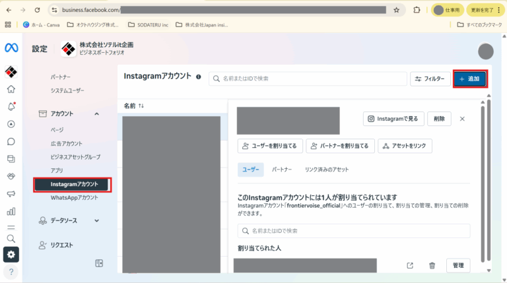Viewport: 507px width, 283px height.
Task: Expand the データソース section
Action: 96,220
